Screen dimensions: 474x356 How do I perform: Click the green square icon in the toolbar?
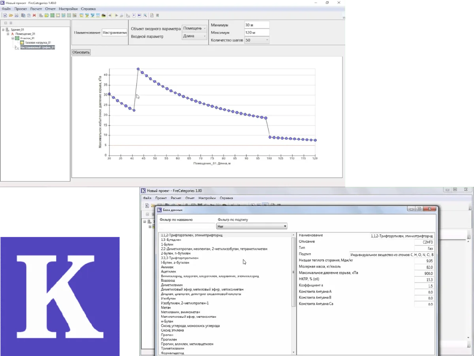point(52,15)
